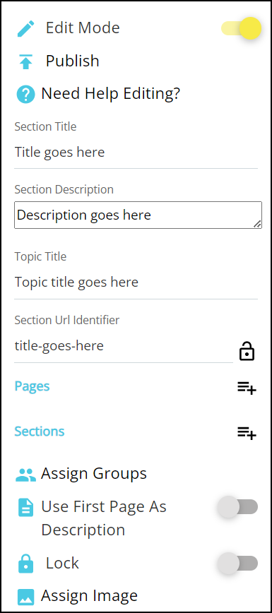The image size is (272, 613).
Task: Click the Use First Page As Description label
Action: pos(104,518)
